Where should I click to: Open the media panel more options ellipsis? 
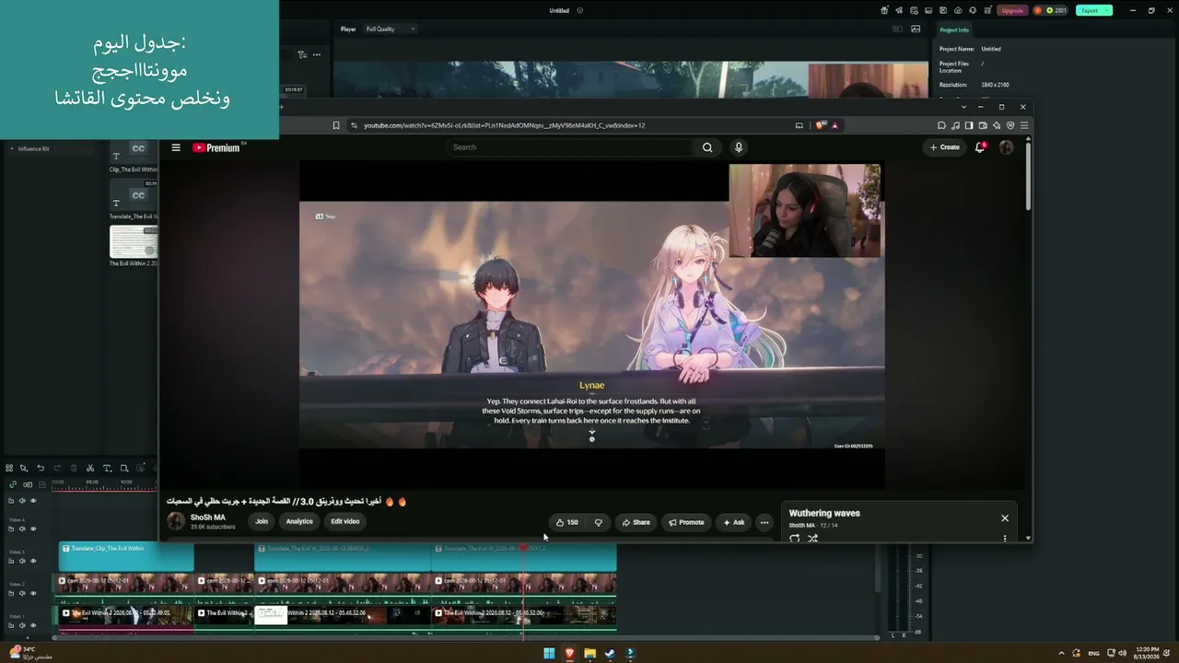(x=317, y=54)
